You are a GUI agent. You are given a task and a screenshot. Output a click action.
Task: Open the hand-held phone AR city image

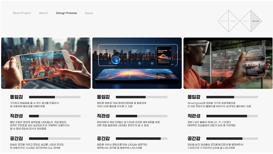point(46,63)
